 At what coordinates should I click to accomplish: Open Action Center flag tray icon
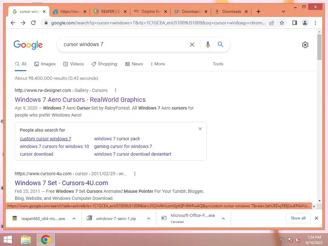click(290, 240)
